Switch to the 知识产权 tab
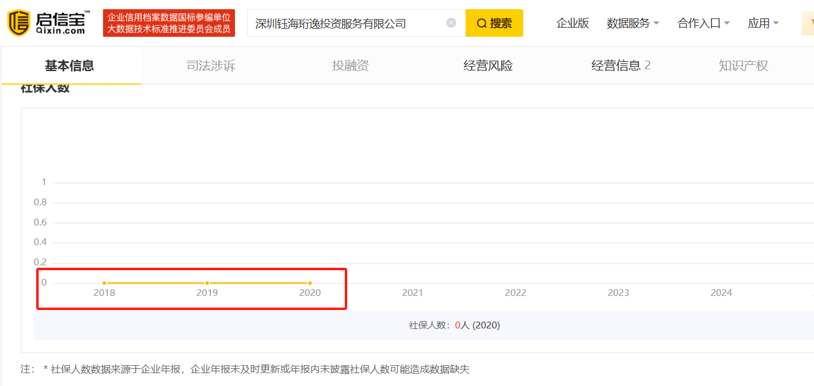The width and height of the screenshot is (814, 386). click(743, 66)
